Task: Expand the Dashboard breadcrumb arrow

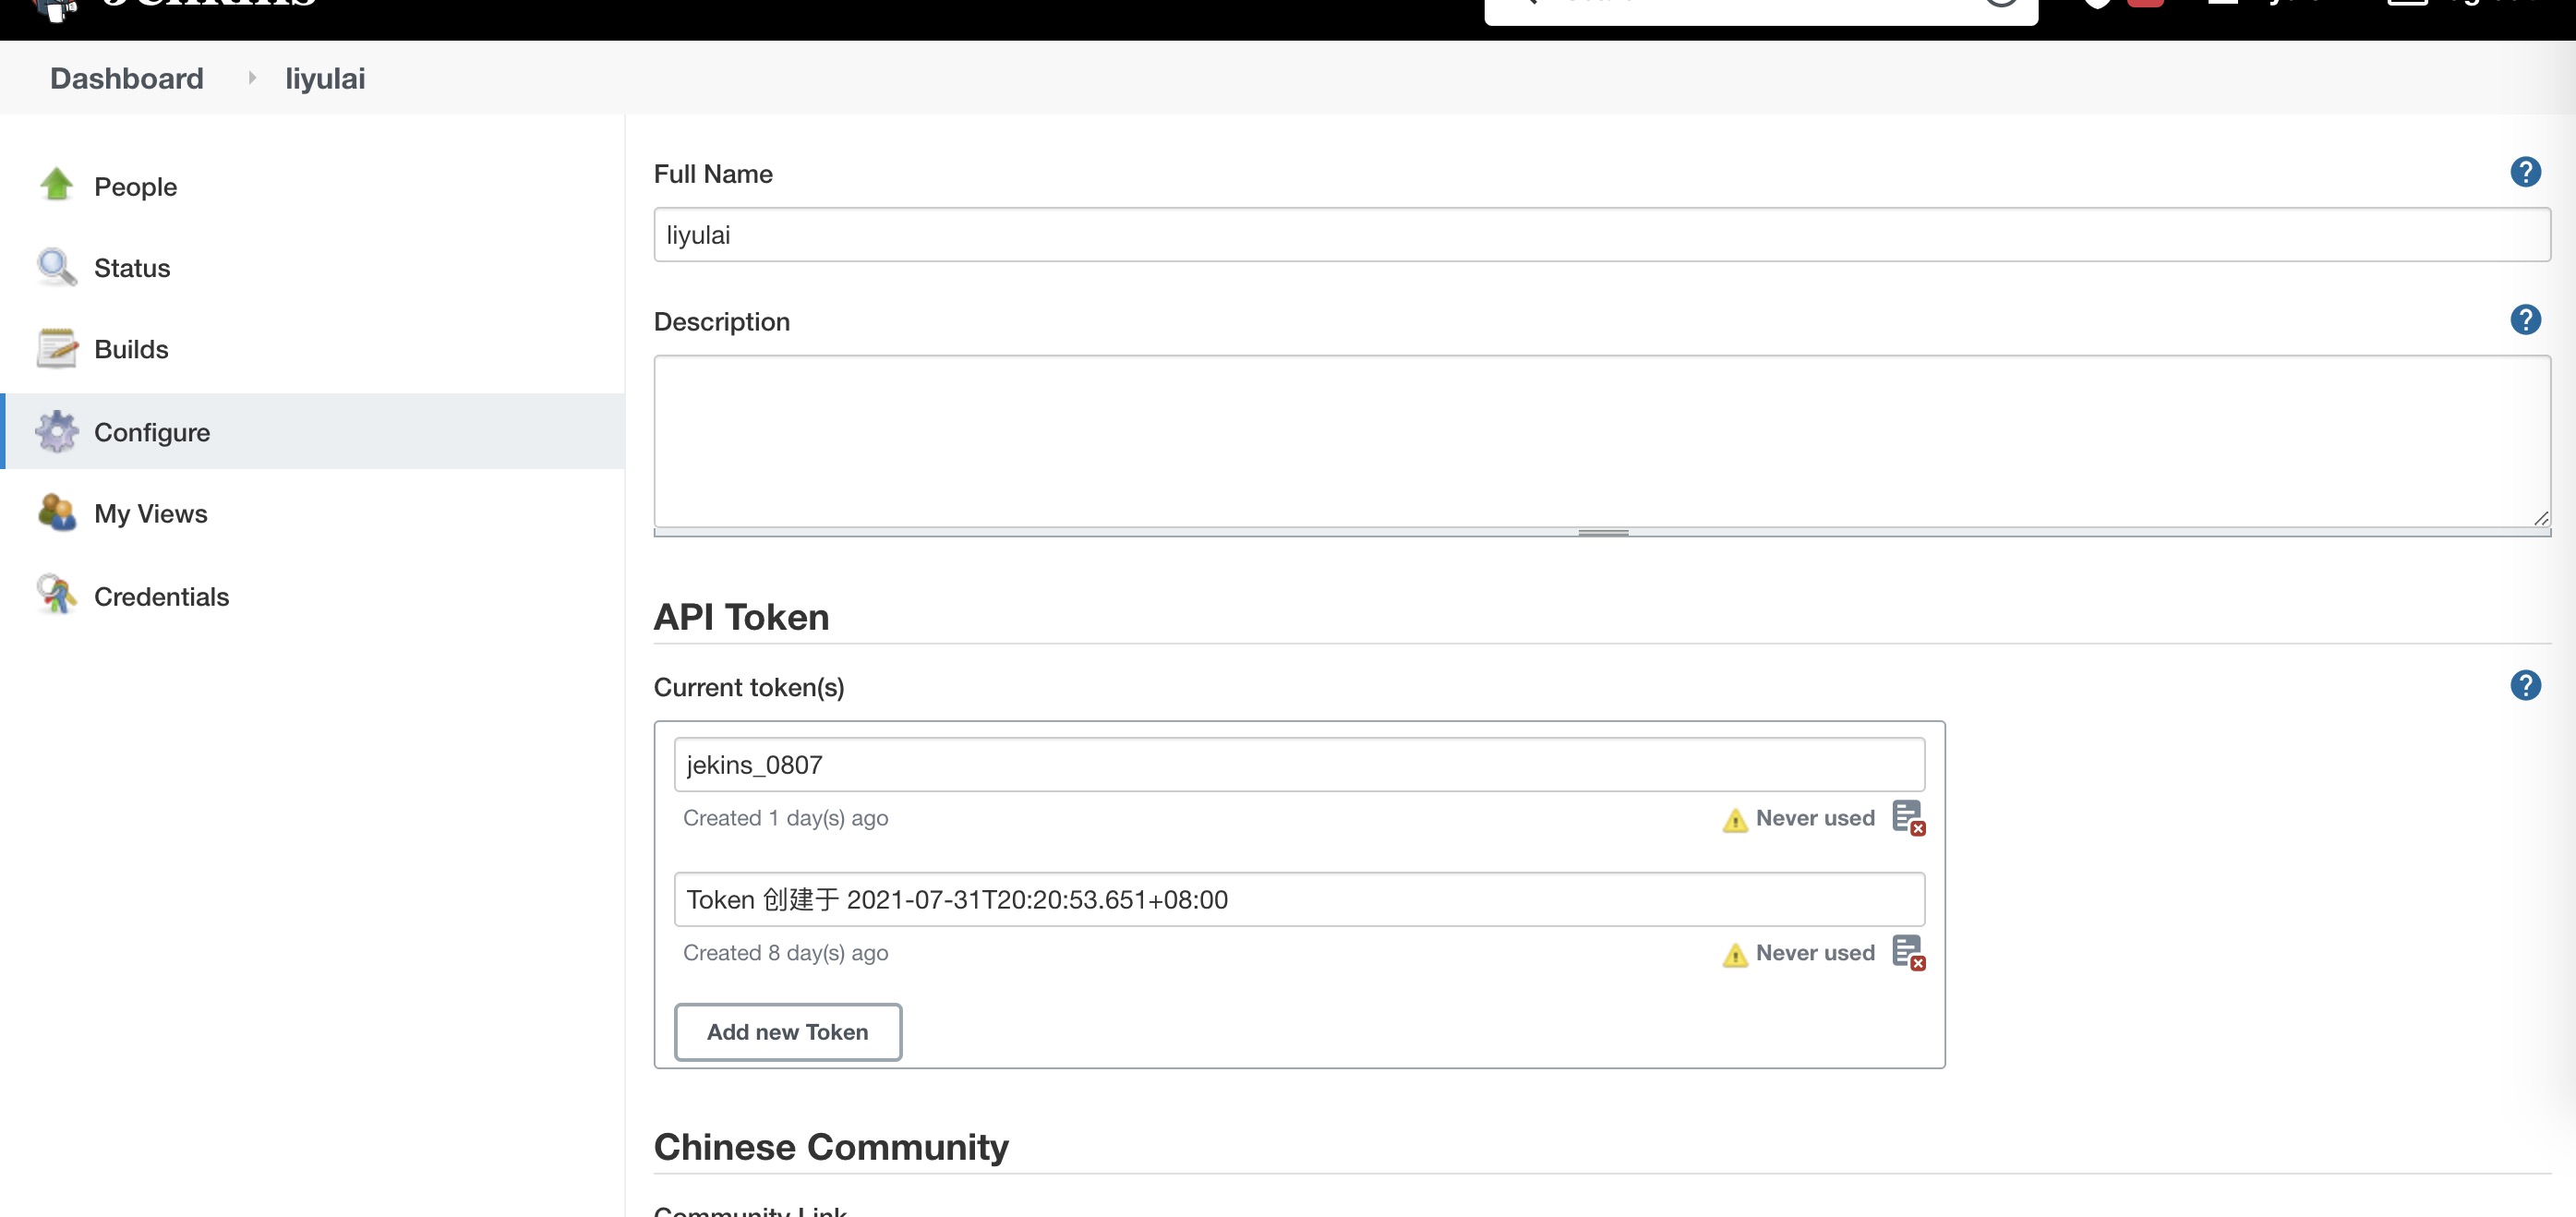Action: click(252, 78)
